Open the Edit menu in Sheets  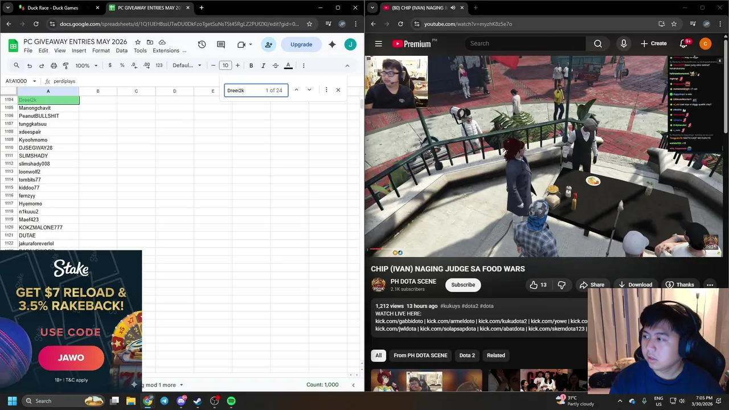(43, 51)
